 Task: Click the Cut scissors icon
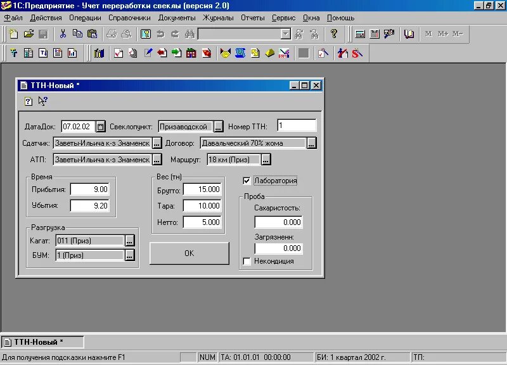[x=63, y=34]
